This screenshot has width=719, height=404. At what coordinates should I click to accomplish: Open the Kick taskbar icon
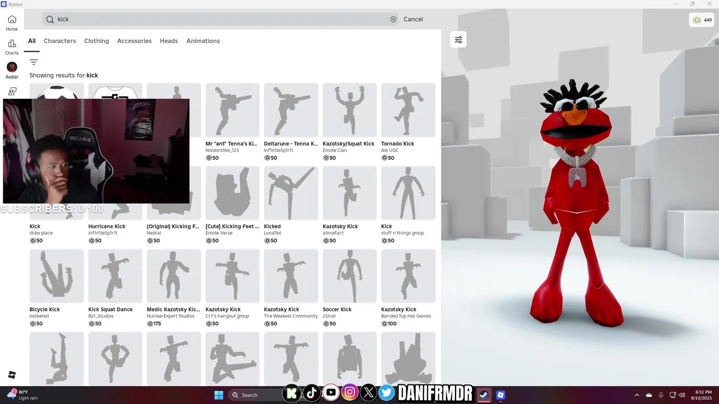point(292,393)
